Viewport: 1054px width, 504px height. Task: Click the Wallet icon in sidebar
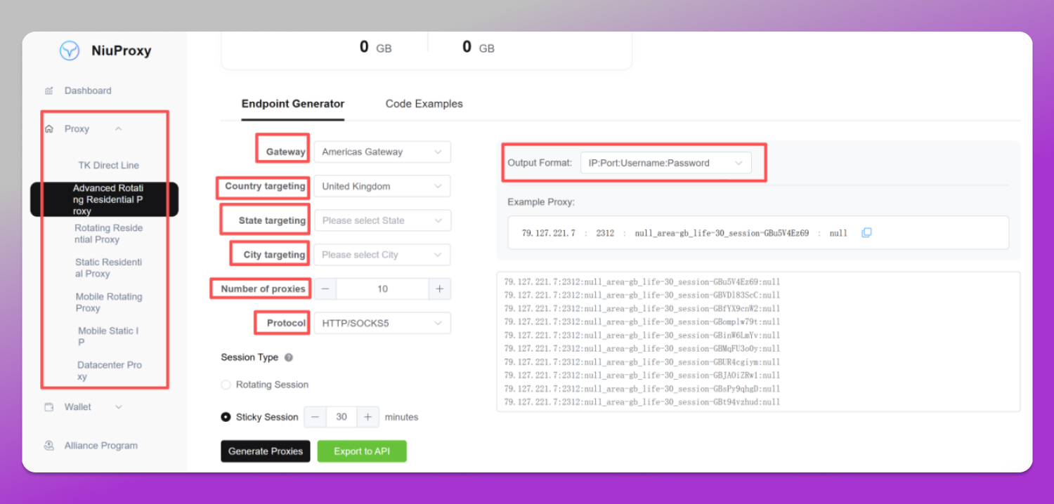click(49, 407)
